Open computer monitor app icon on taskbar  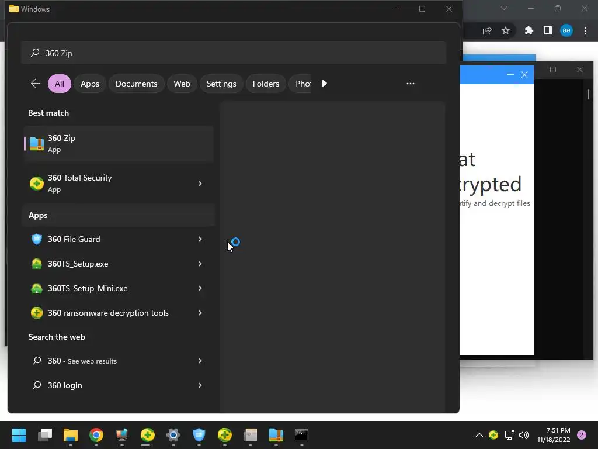[121, 435]
